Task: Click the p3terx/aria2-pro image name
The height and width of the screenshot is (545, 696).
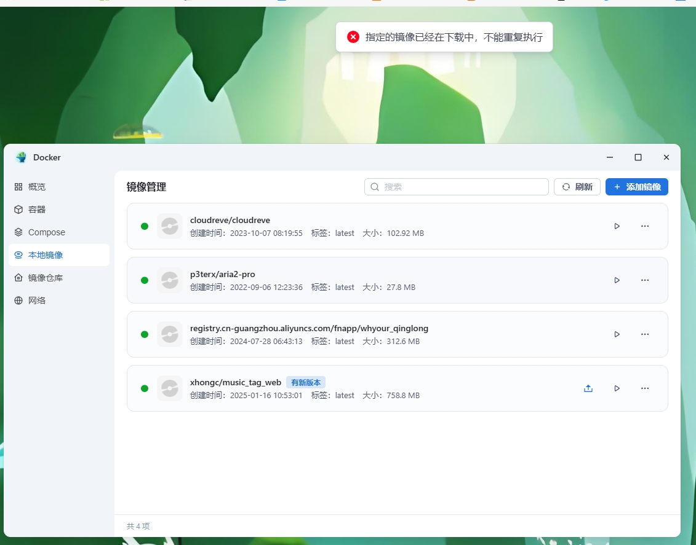Action: (x=222, y=274)
